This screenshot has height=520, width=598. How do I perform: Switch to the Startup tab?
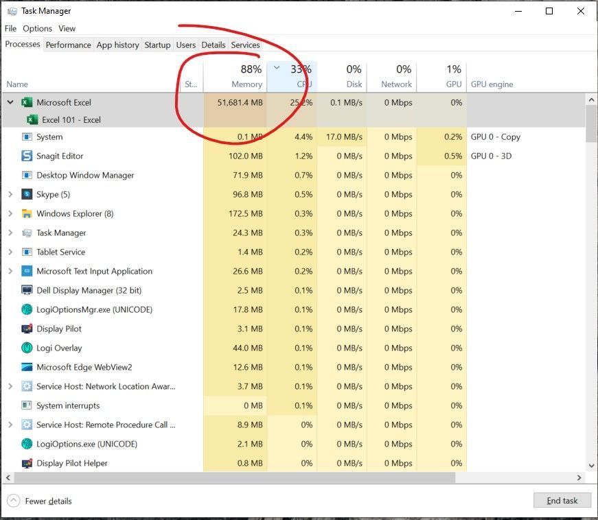point(157,45)
